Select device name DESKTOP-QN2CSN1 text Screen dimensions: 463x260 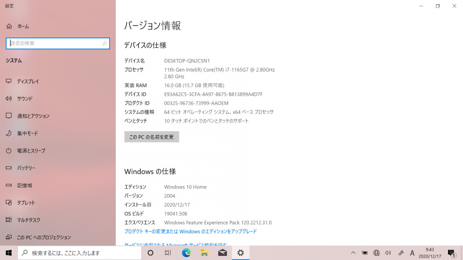point(187,61)
